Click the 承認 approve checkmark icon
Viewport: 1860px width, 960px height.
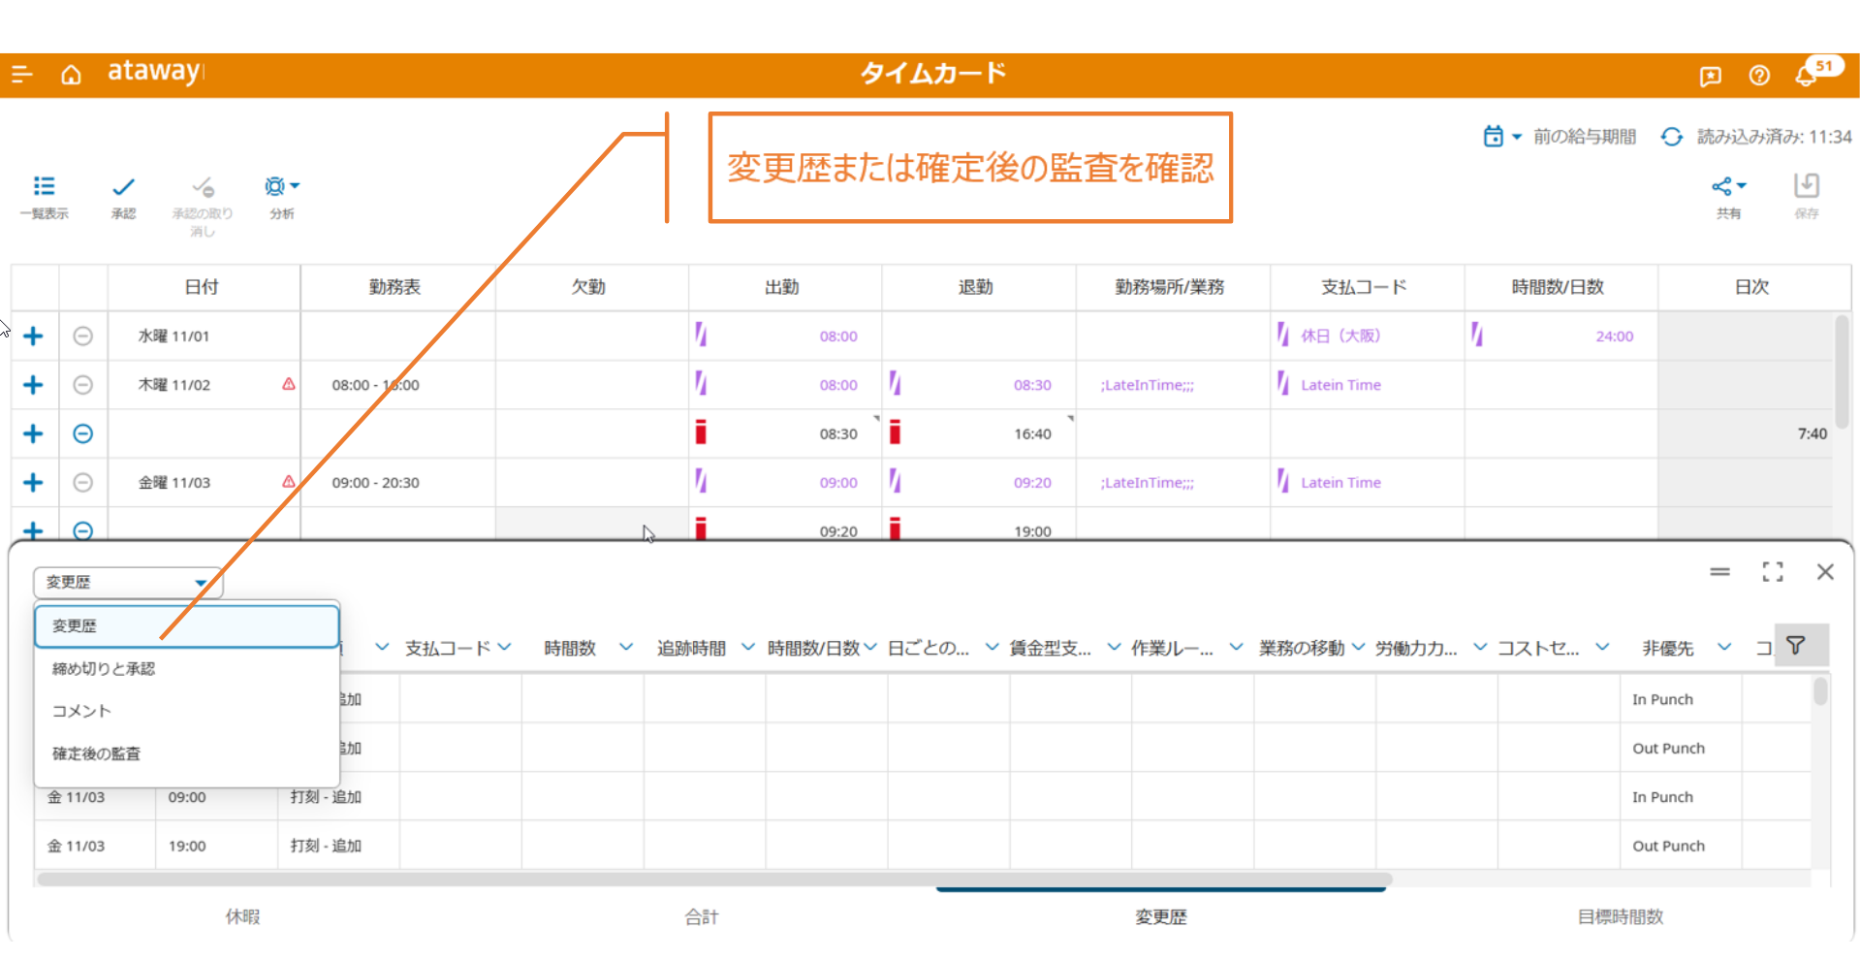pos(123,187)
